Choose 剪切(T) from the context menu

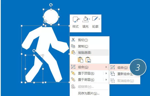pyautogui.click(x=90, y=40)
